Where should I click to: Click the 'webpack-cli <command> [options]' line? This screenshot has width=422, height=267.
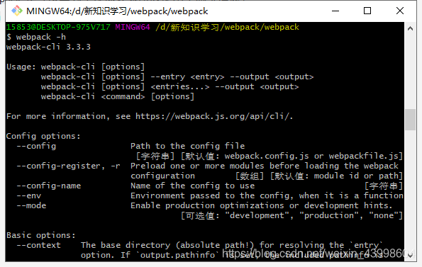(x=117, y=97)
